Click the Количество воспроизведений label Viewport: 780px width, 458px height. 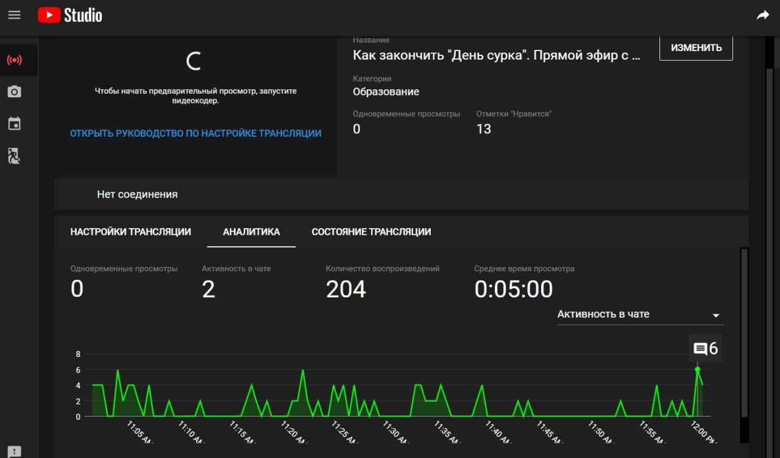(x=383, y=268)
